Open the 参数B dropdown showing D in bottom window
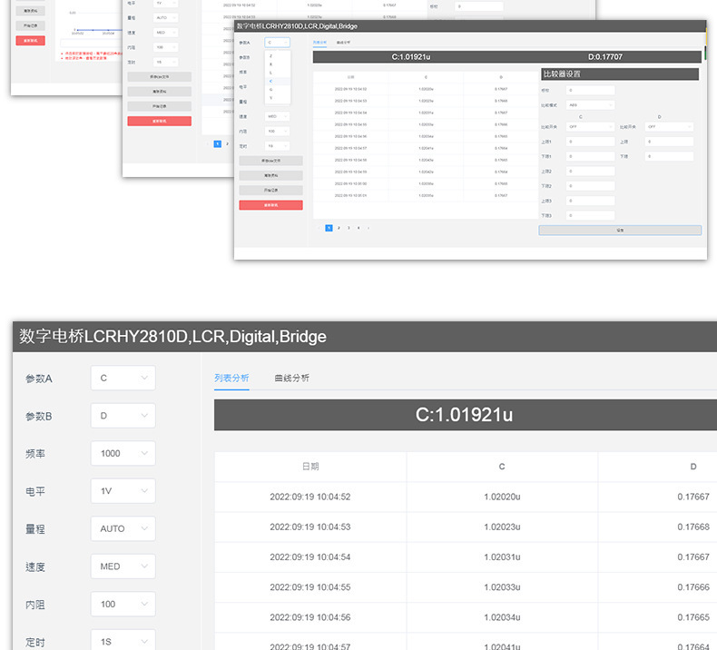Image resolution: width=717 pixels, height=650 pixels. [123, 416]
